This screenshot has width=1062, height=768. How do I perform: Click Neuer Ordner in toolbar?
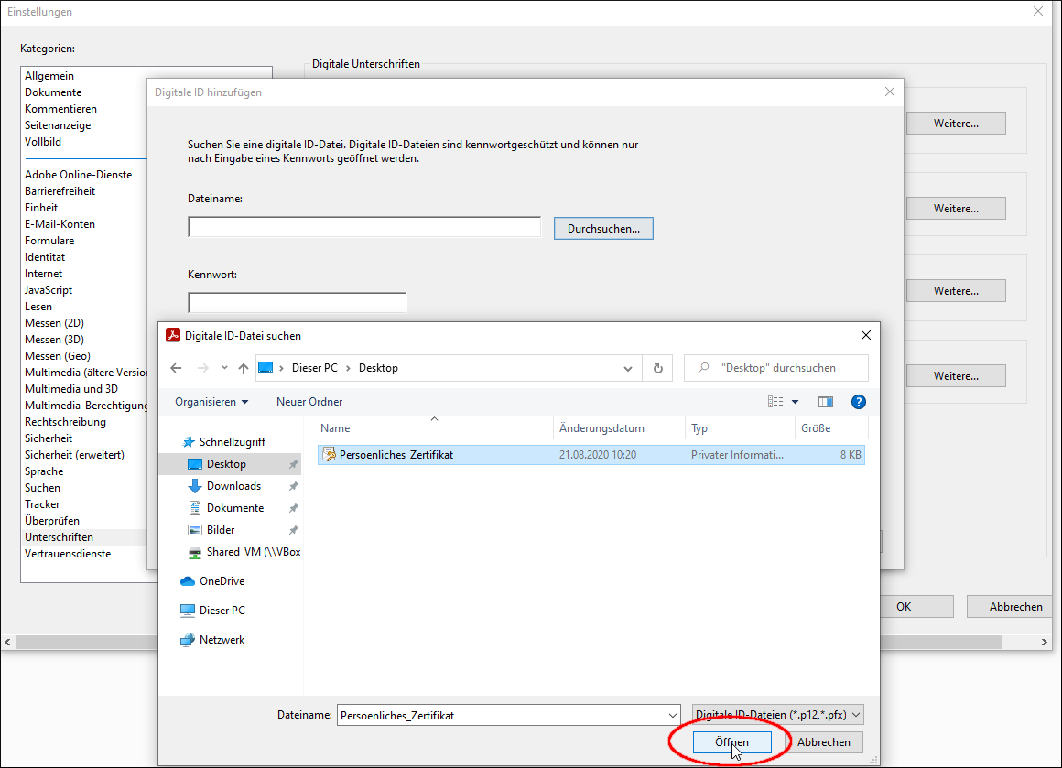tap(309, 402)
